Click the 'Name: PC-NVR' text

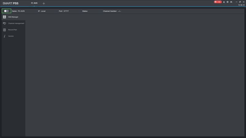point(18,11)
